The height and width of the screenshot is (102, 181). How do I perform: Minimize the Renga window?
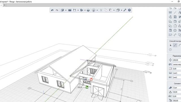172,1
